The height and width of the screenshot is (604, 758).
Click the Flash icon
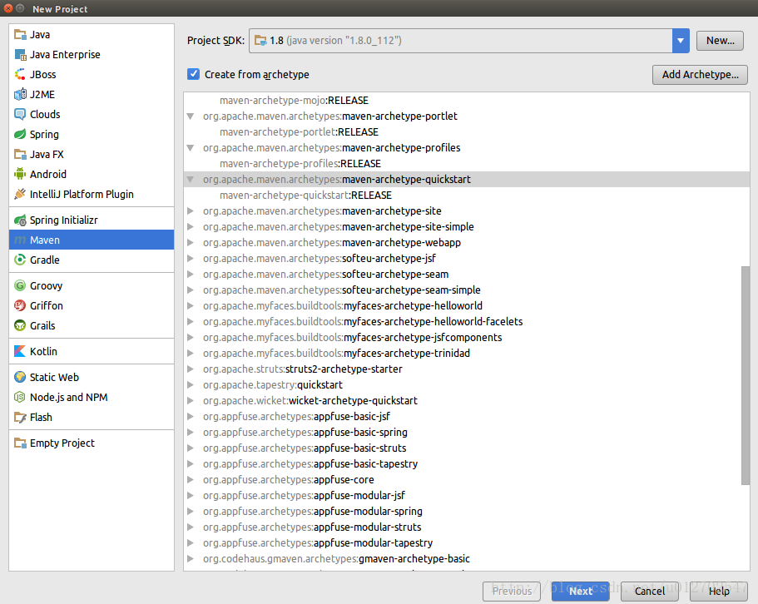coord(20,418)
